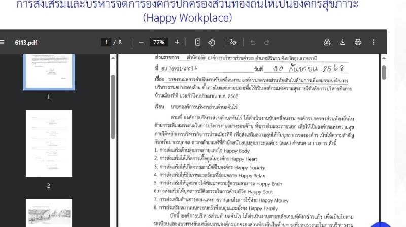Click the thumbnail panel scrollbar handle
This screenshot has height=227, width=406.
point(113,107)
